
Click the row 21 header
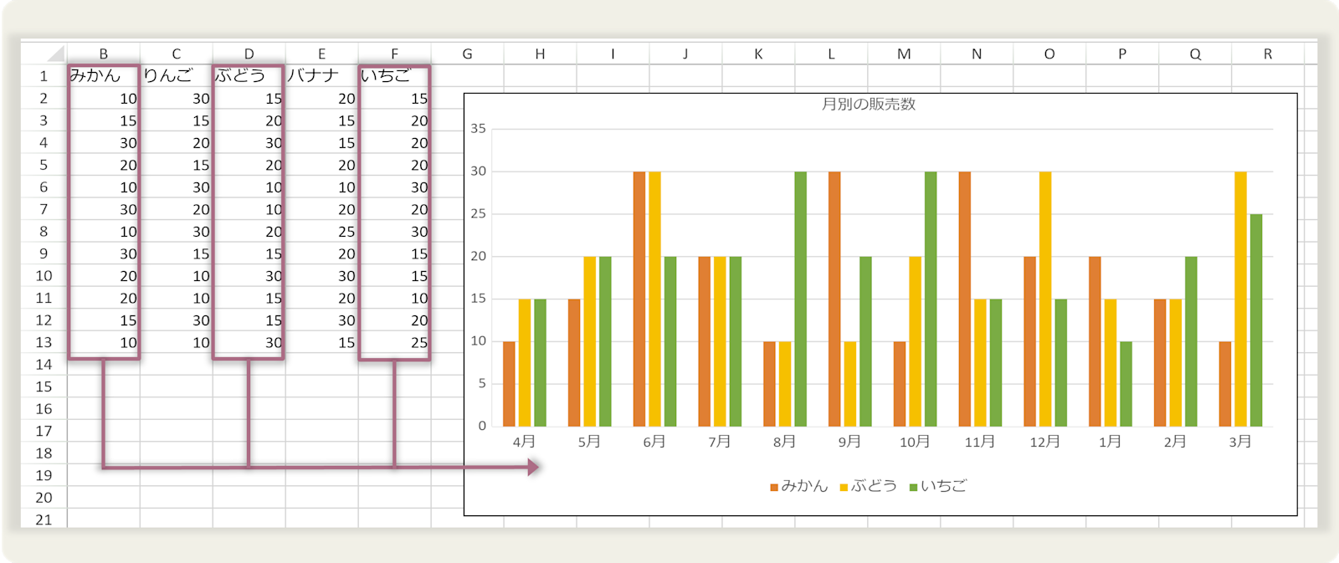(x=44, y=519)
